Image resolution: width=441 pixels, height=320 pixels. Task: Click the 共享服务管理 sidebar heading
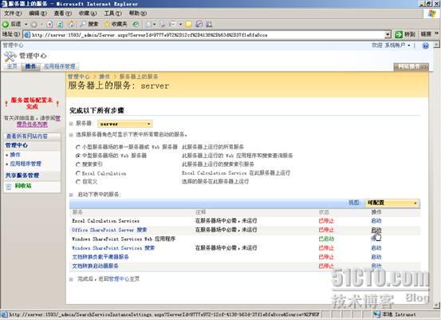pyautogui.click(x=22, y=176)
